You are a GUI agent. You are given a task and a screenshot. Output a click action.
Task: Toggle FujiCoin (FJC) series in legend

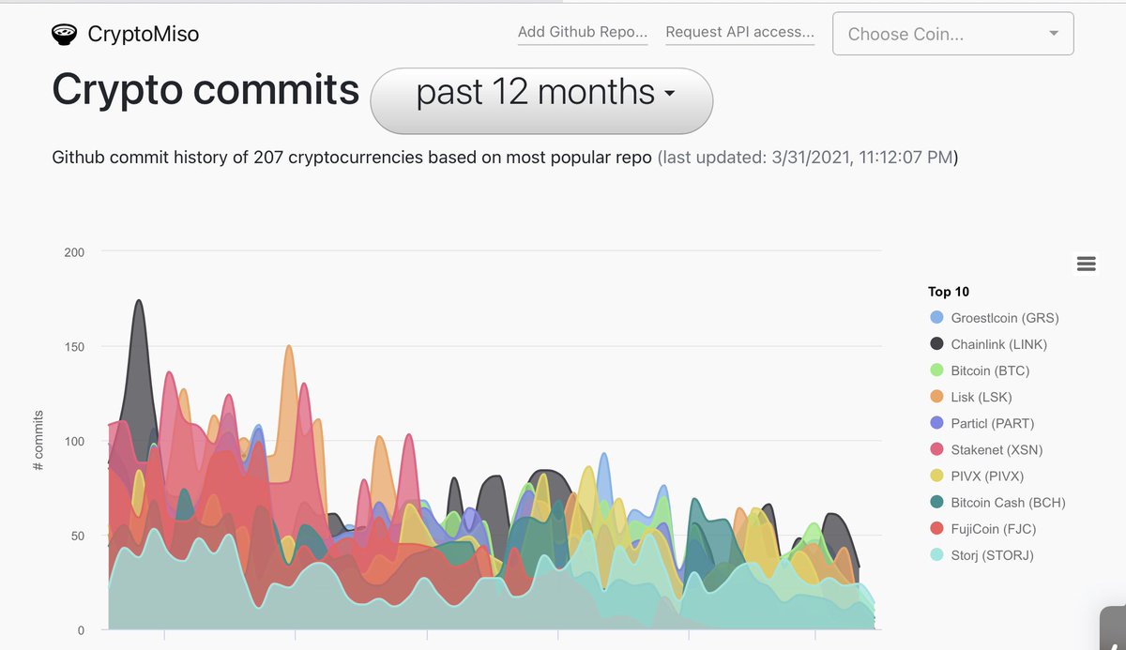983,528
